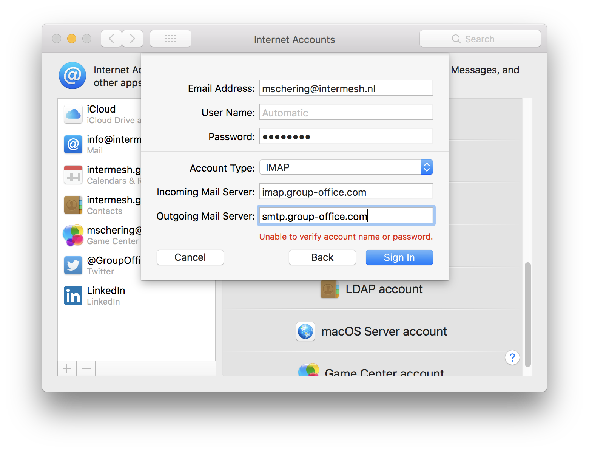Click the Twitter bird icon
The image size is (589, 452).
point(73,265)
